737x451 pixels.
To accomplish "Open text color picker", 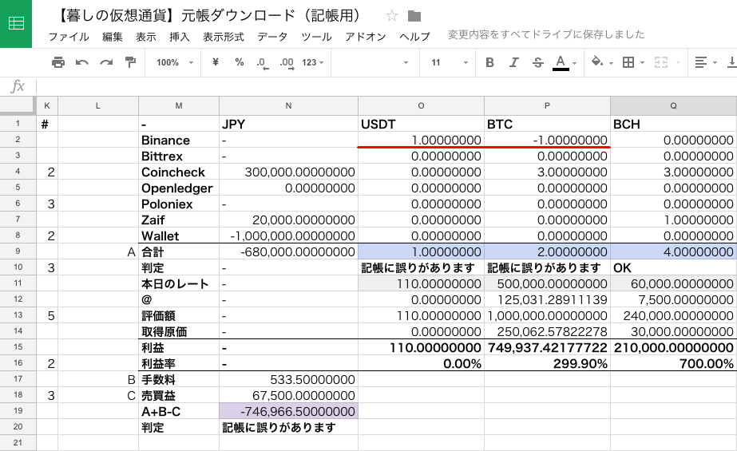I will [561, 62].
